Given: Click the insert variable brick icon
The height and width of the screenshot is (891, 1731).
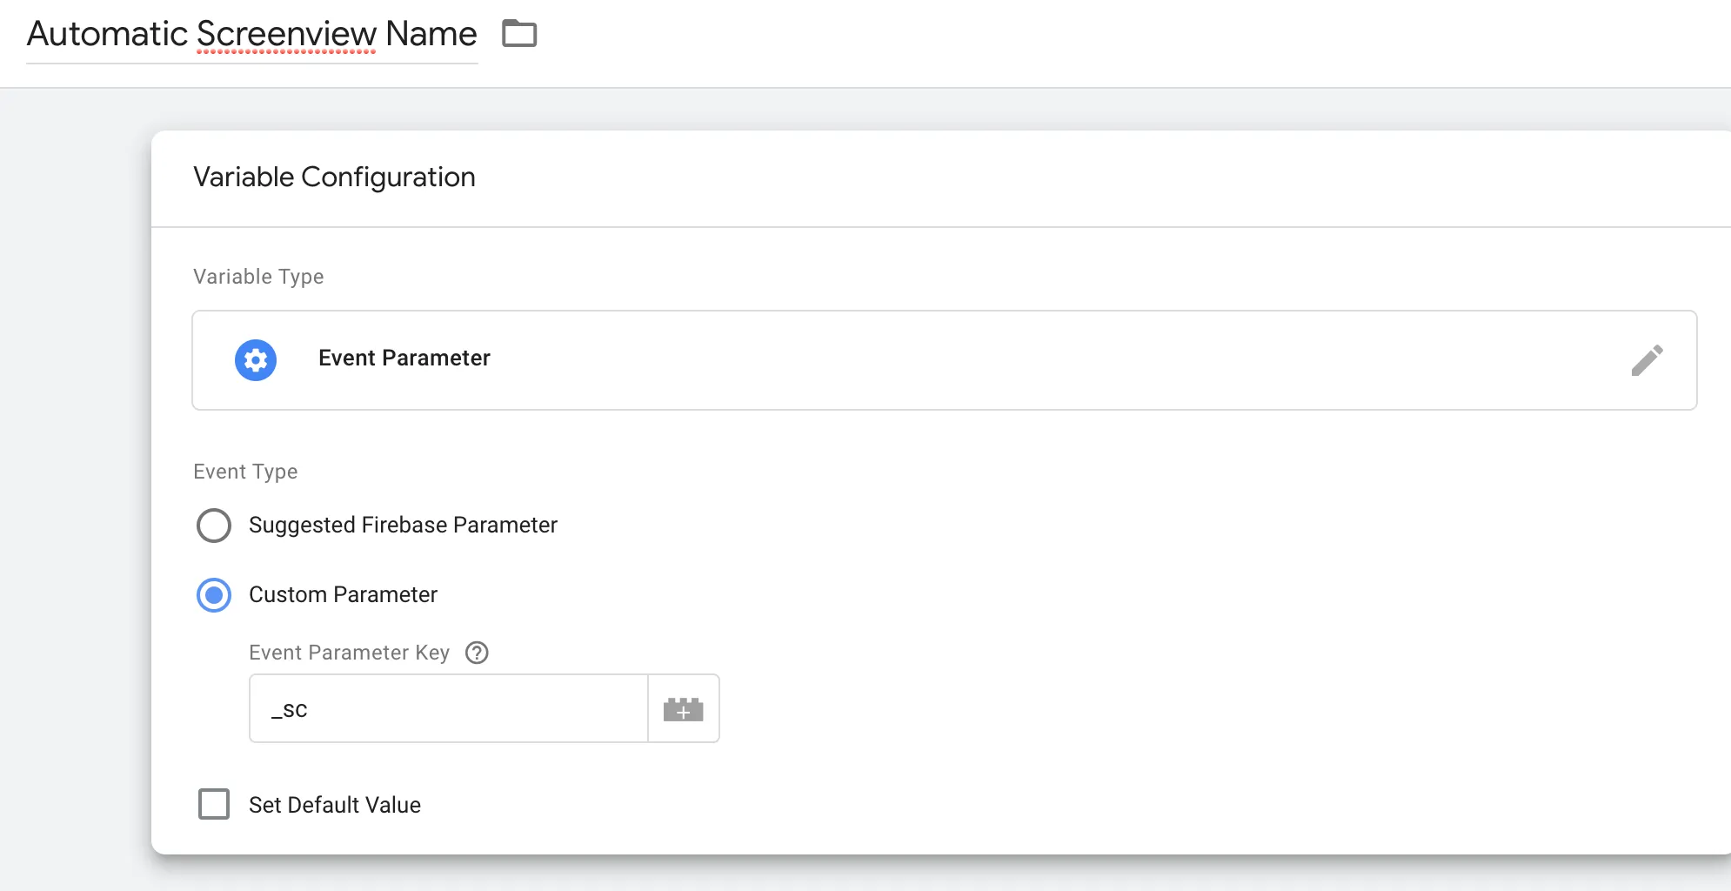Looking at the screenshot, I should click(684, 709).
